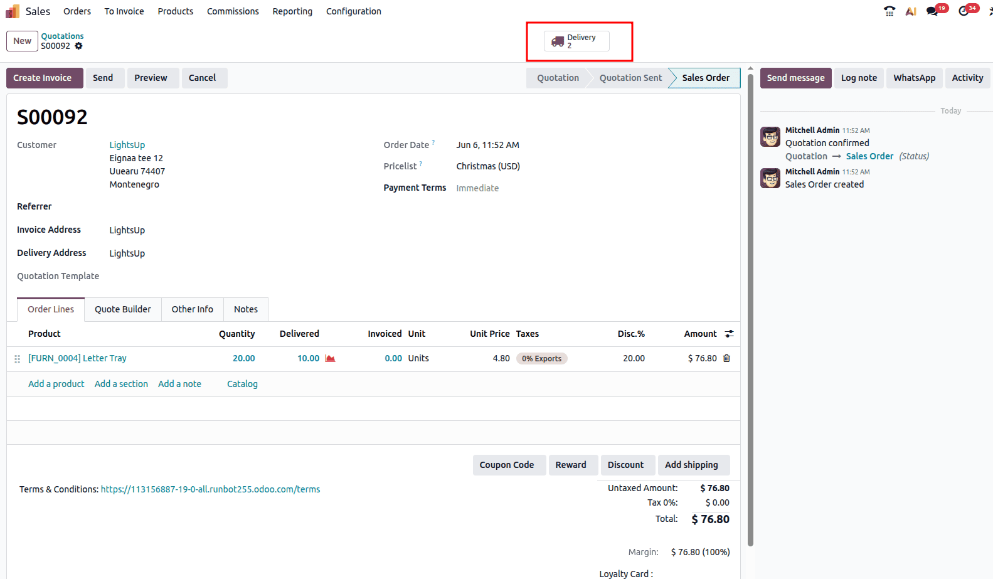Go back to Quotations breadcrumb
Image resolution: width=993 pixels, height=579 pixels.
coord(62,36)
